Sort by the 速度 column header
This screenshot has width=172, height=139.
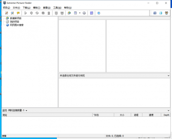point(151,115)
